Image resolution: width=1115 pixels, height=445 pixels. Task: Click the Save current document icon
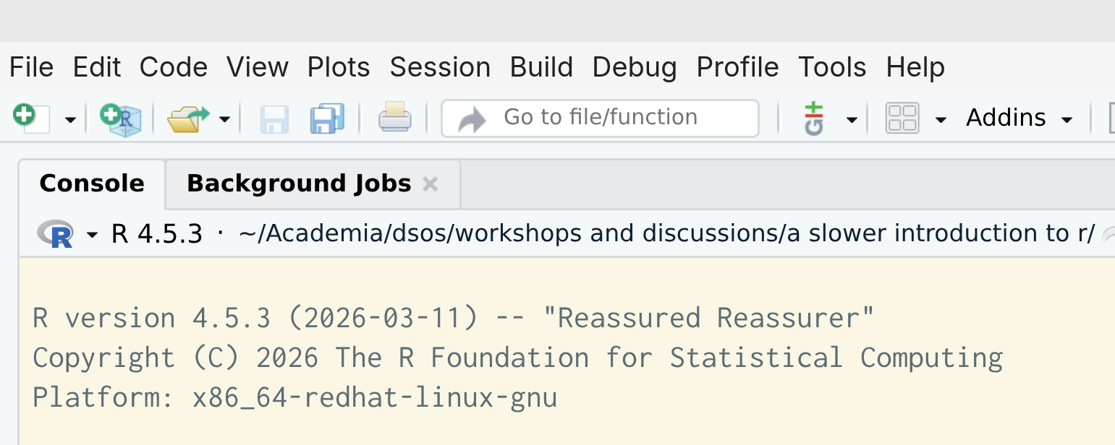tap(274, 118)
